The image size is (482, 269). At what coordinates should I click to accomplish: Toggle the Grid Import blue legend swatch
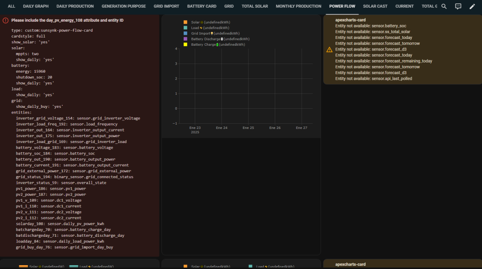tap(186, 33)
